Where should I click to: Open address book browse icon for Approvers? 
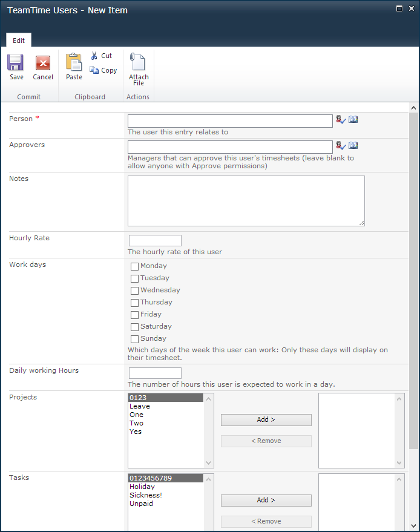353,145
